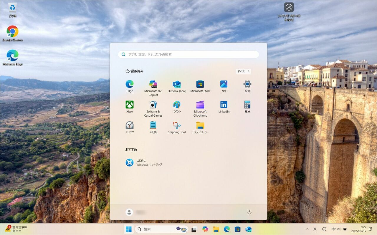Click the battery tray icon

(345, 229)
